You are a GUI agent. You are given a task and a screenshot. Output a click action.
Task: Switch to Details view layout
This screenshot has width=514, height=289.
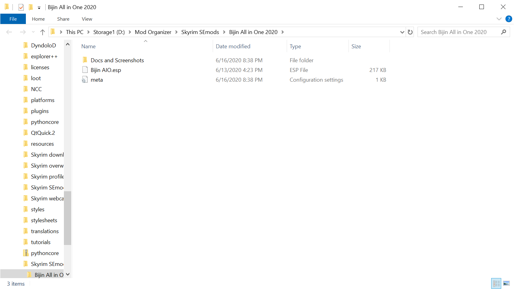tap(496, 283)
